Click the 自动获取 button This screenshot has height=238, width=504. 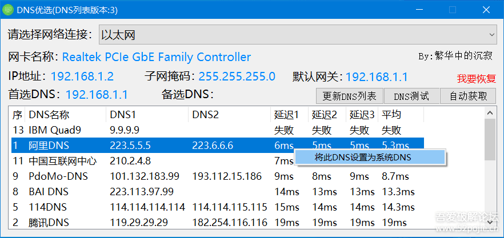pos(469,96)
